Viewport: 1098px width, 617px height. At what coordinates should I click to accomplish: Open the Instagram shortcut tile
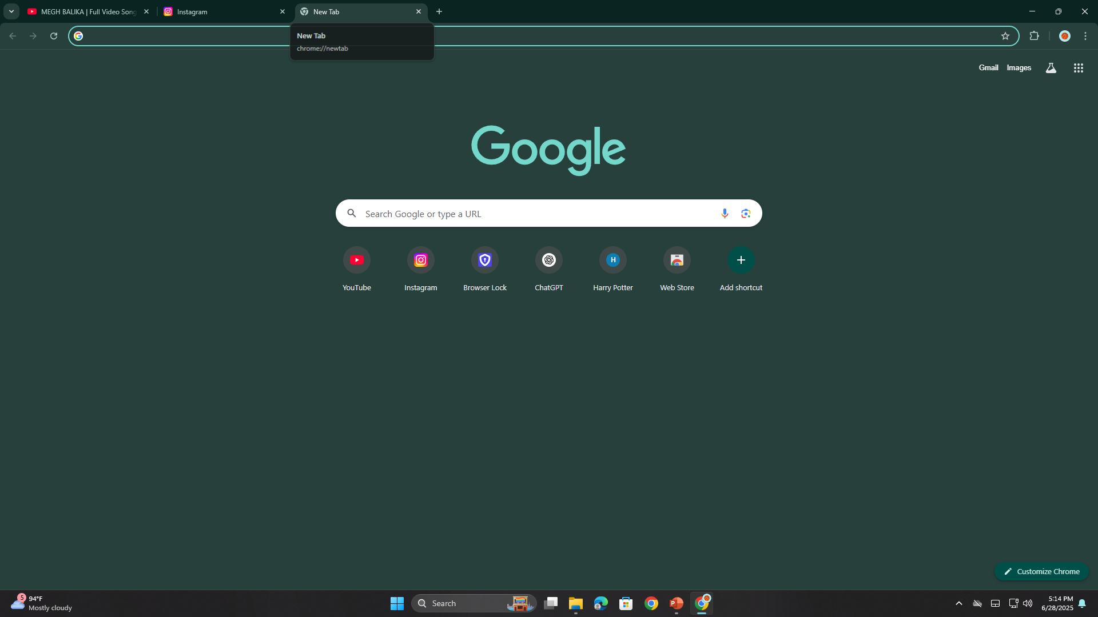[x=421, y=270]
